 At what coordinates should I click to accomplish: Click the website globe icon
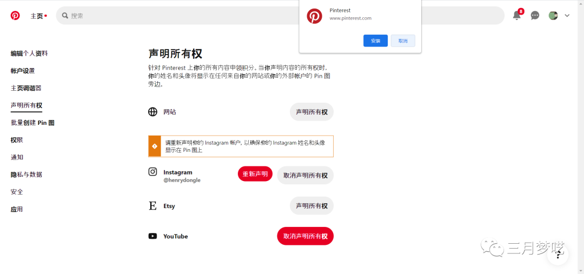(x=152, y=112)
